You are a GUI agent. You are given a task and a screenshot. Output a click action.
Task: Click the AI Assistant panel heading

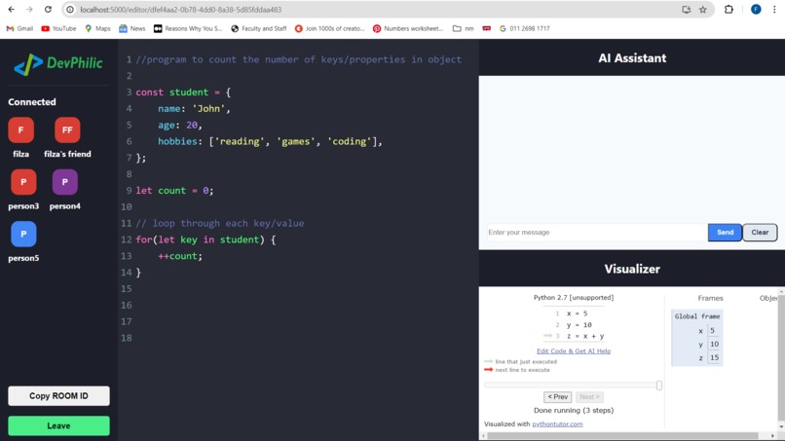click(632, 58)
